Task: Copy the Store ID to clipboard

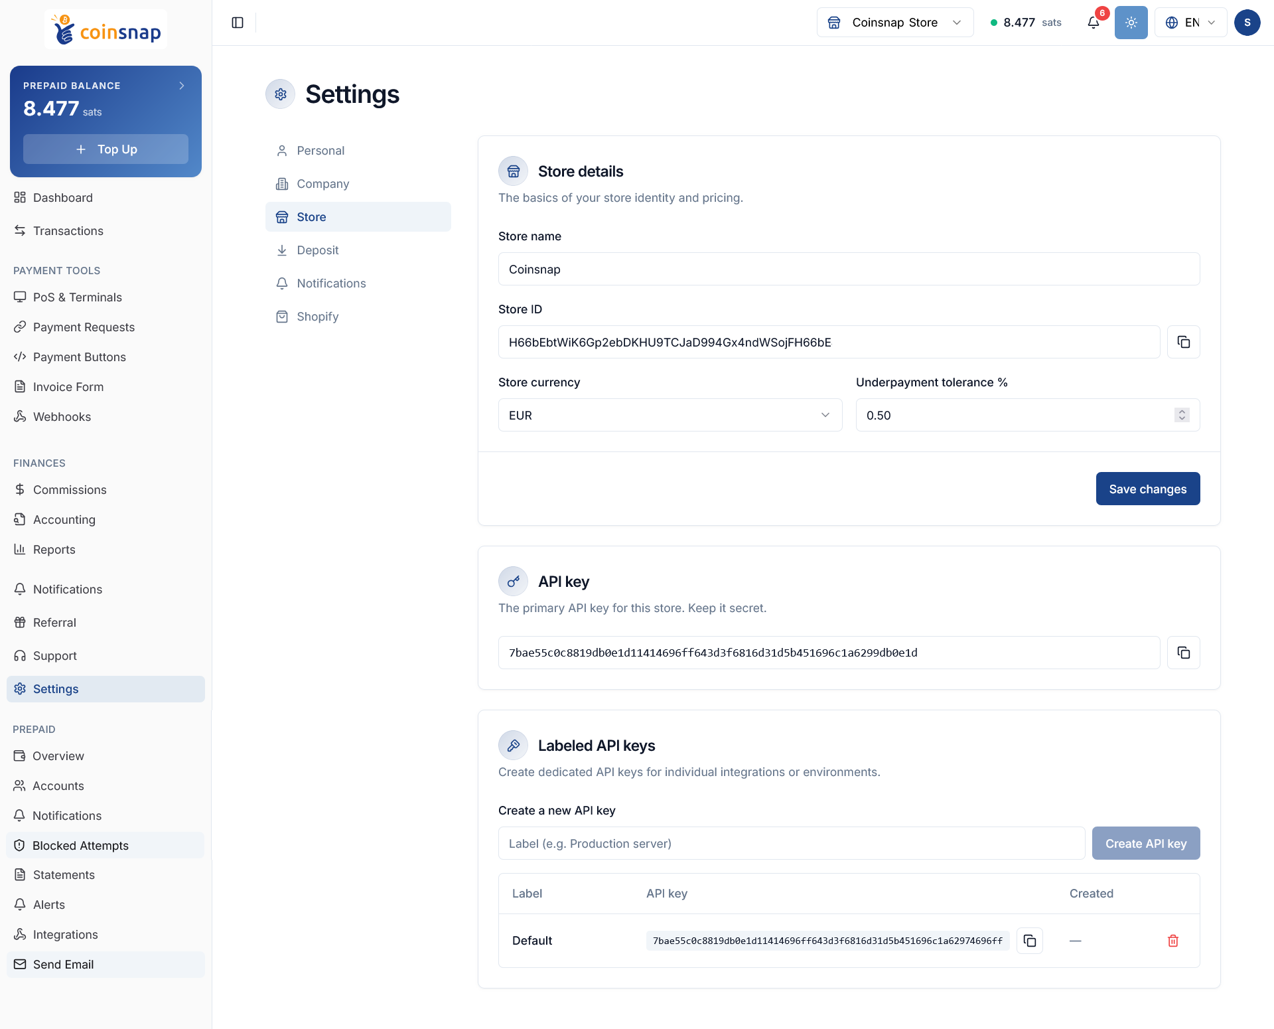Action: [x=1183, y=342]
